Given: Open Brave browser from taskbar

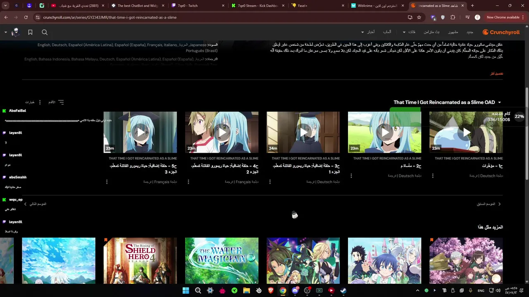Looking at the screenshot, I should click(x=271, y=290).
